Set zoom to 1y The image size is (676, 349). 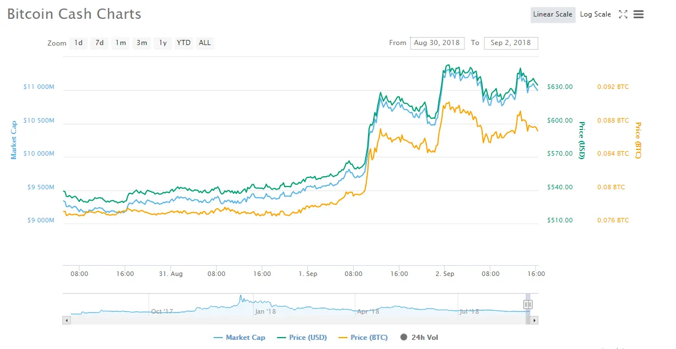[163, 43]
